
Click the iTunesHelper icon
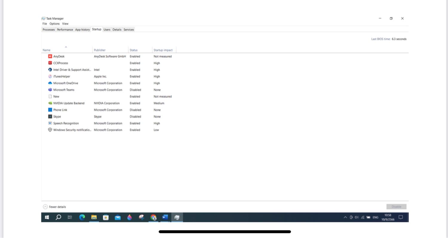click(x=50, y=76)
